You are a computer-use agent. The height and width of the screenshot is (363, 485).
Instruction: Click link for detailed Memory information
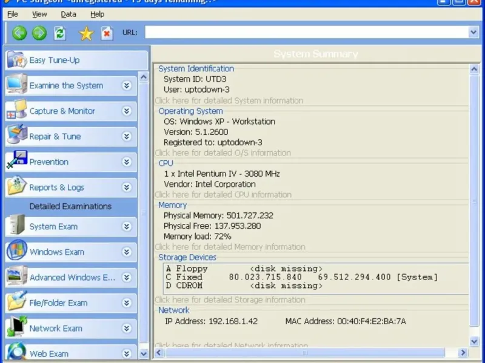(x=230, y=247)
